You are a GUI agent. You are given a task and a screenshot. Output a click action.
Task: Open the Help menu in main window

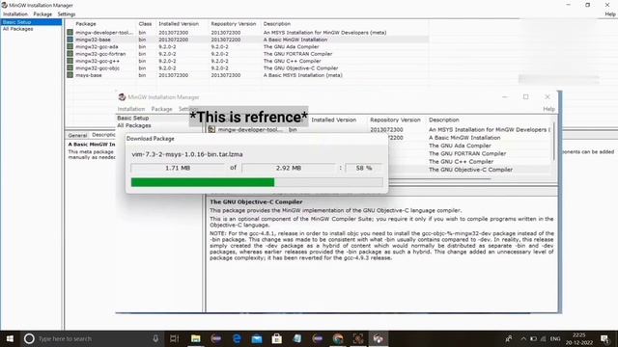pyautogui.click(x=610, y=14)
